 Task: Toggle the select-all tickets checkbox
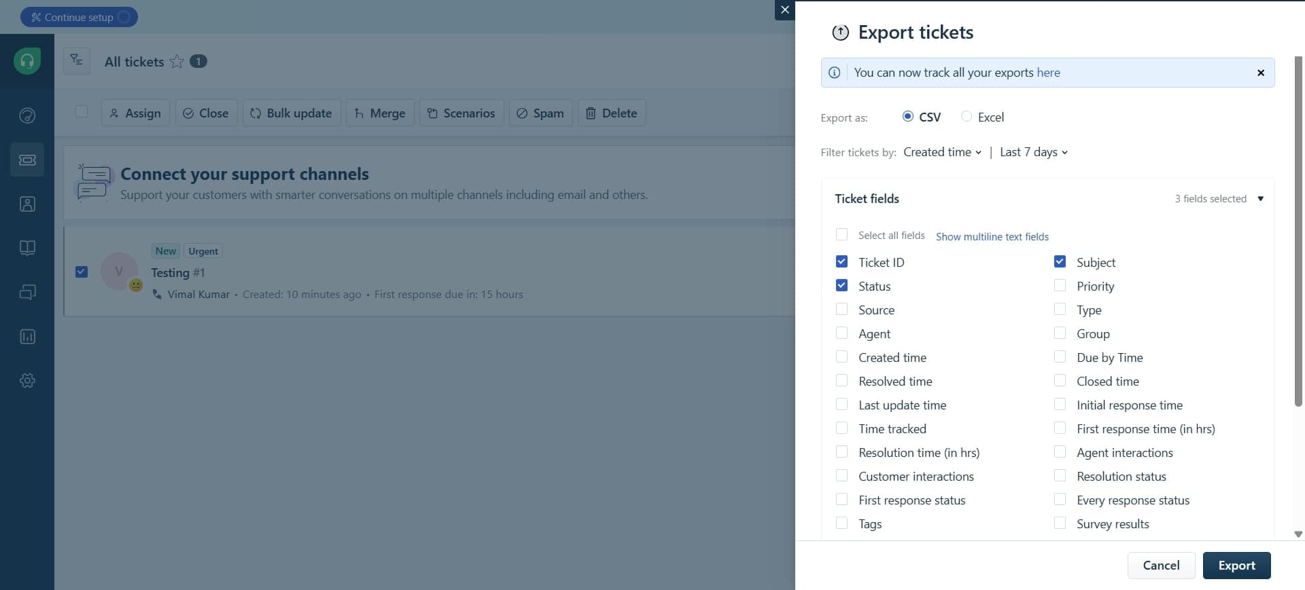tap(82, 111)
